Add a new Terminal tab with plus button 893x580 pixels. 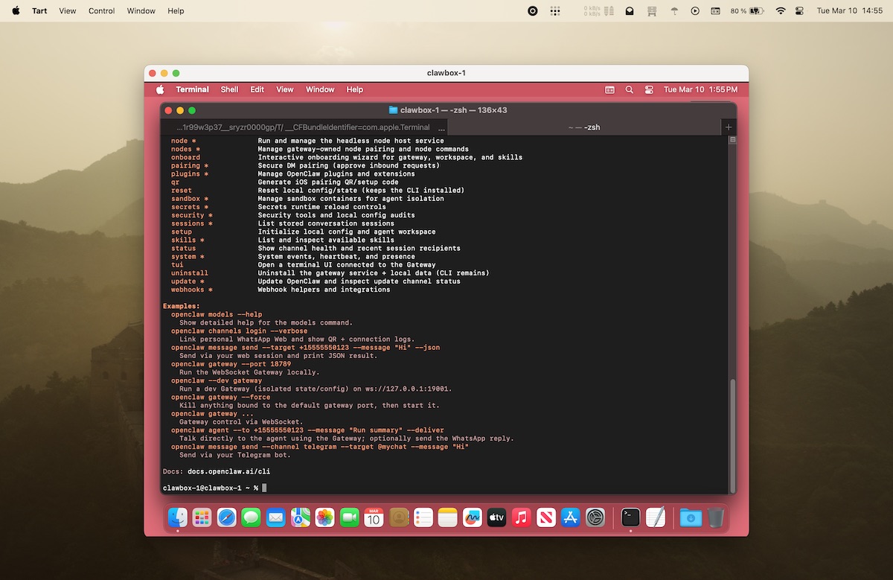[729, 127]
